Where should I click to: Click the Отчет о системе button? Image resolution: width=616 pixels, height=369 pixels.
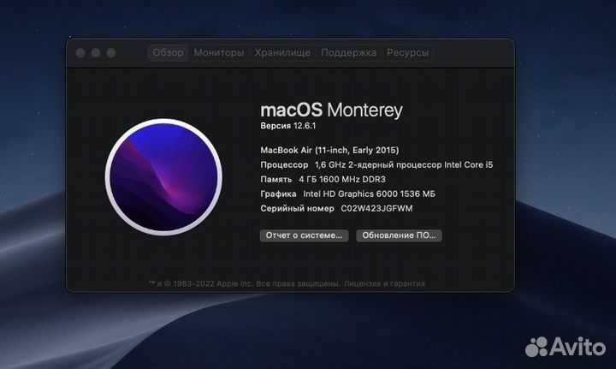(x=304, y=235)
